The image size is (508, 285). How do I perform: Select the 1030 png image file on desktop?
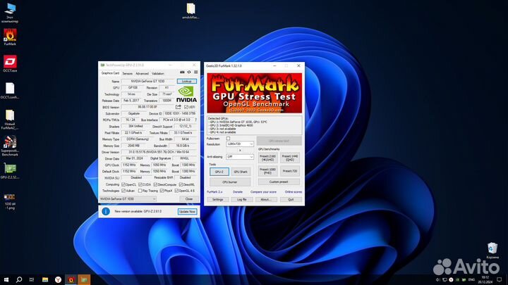tap(10, 202)
